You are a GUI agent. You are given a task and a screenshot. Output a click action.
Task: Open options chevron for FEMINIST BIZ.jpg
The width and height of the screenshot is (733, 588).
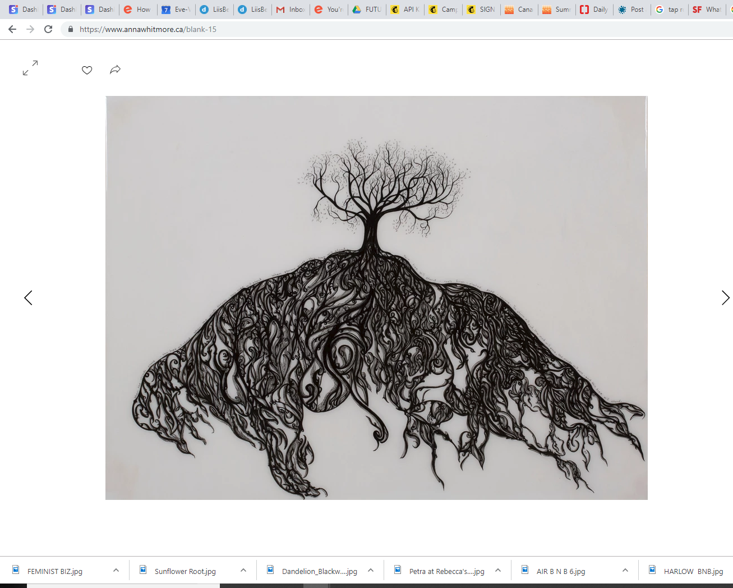point(116,570)
